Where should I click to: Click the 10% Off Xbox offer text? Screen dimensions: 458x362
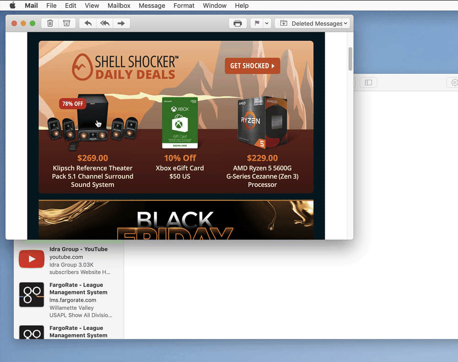(180, 158)
